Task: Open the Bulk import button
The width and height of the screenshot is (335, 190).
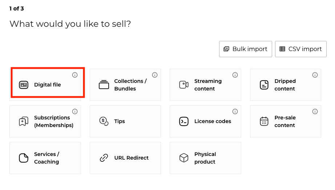Action: [245, 49]
